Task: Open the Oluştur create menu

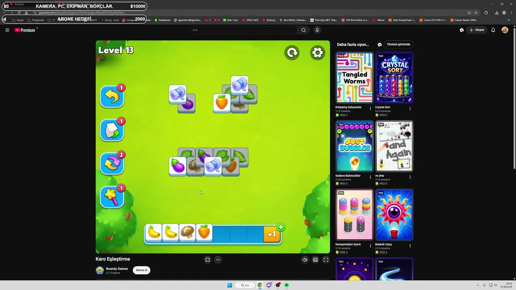Action: pyautogui.click(x=477, y=30)
